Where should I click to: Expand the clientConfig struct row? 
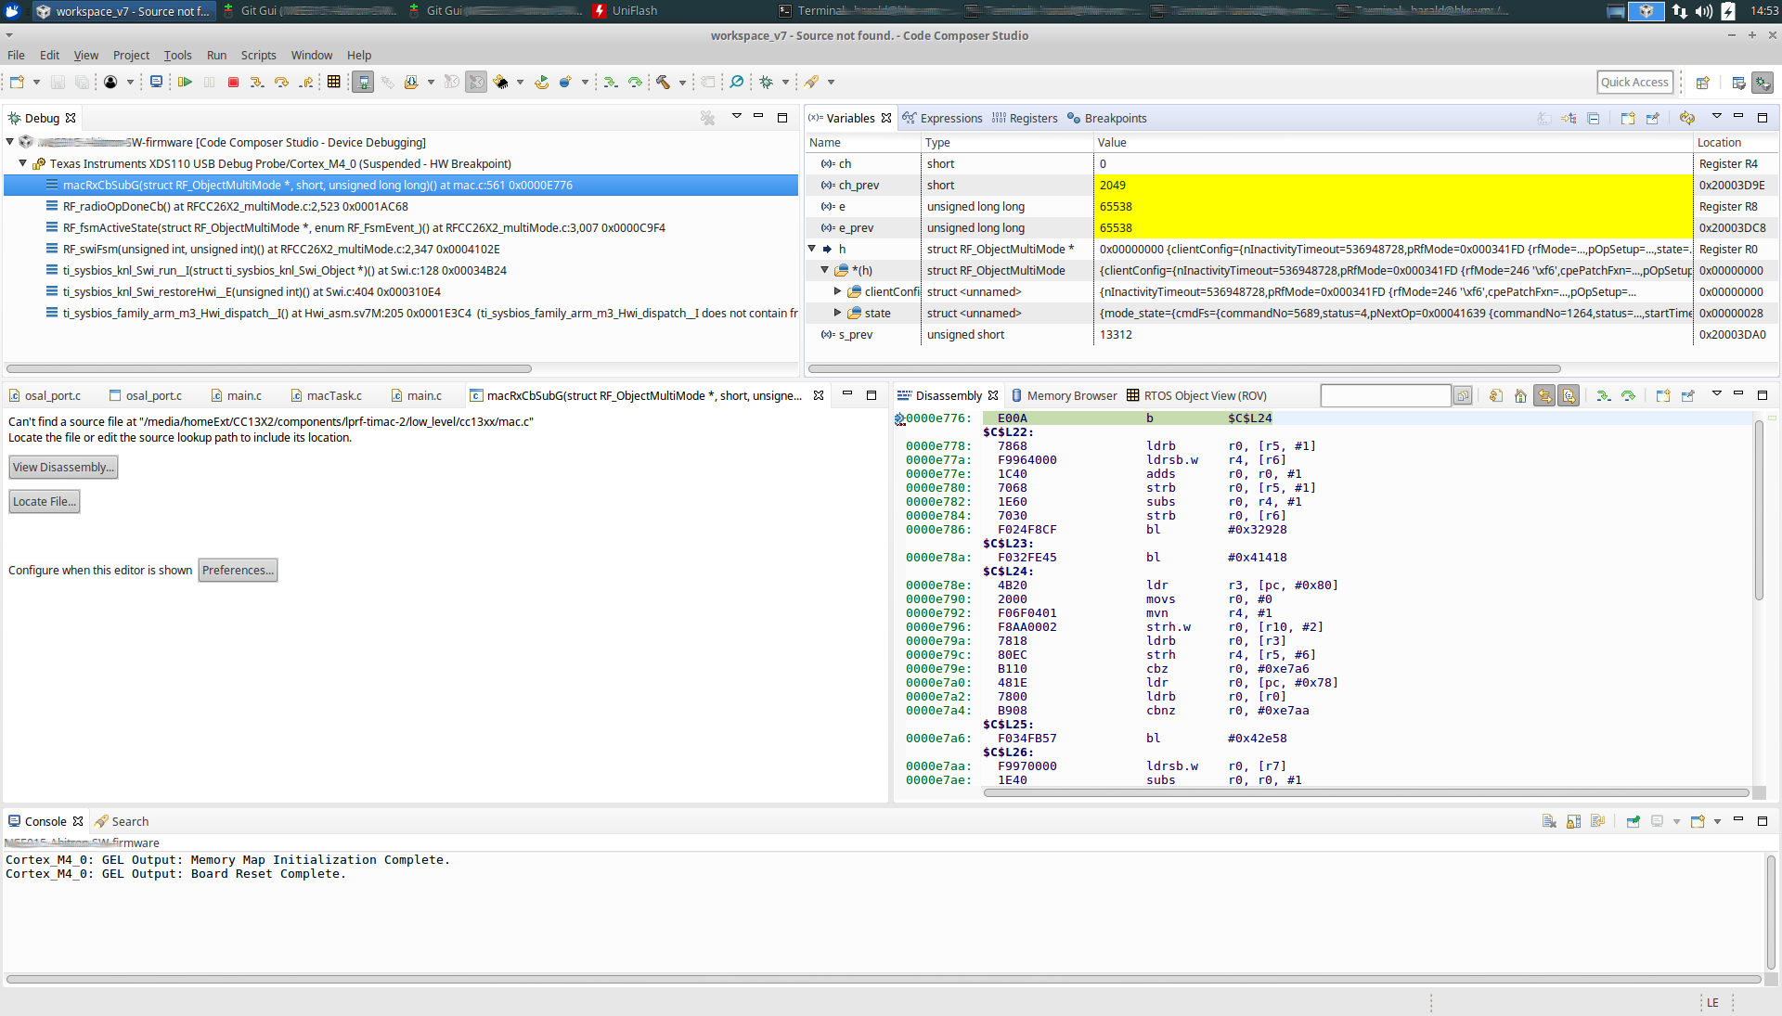pos(837,291)
